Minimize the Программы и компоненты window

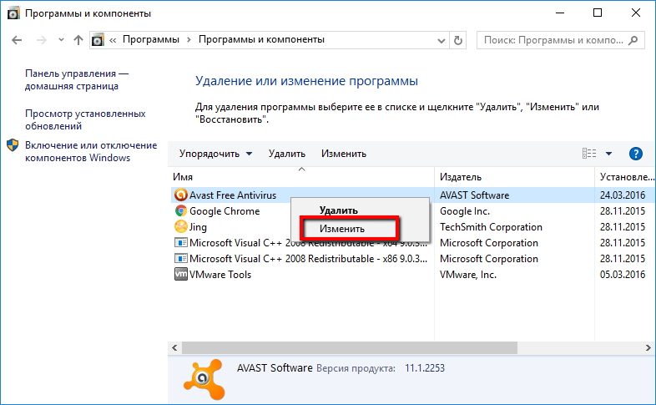[x=560, y=13]
